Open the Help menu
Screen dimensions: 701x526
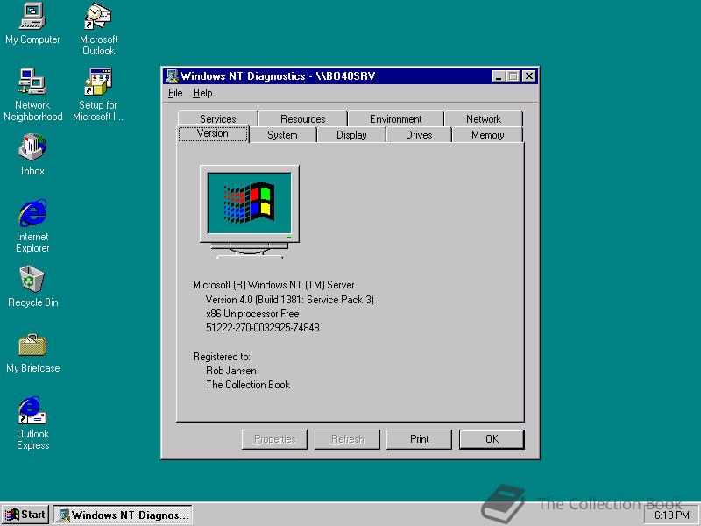pos(202,93)
